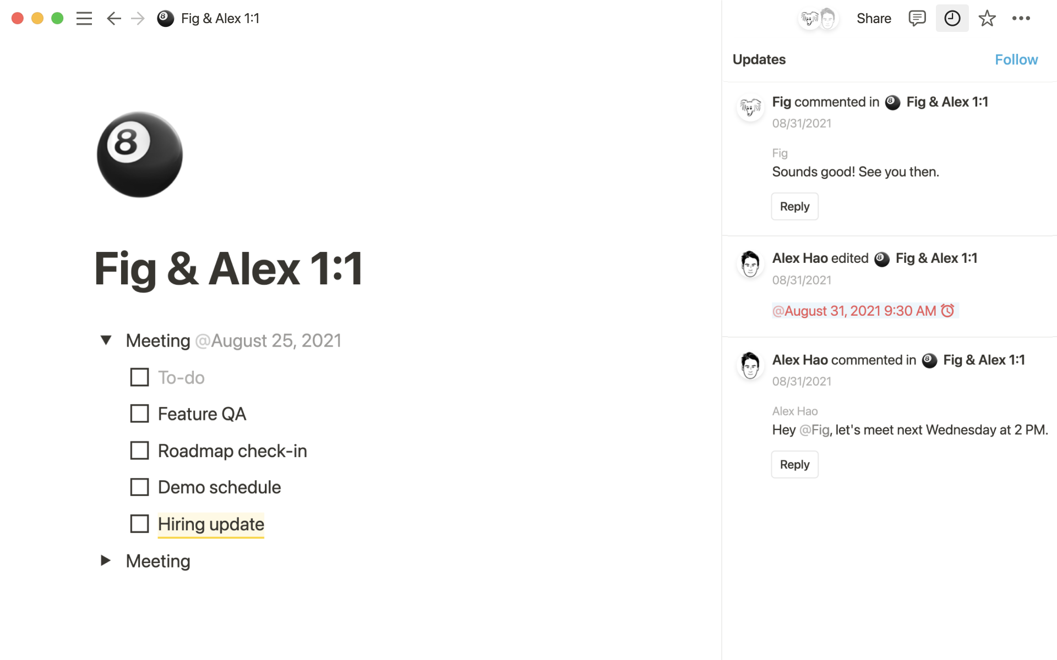This screenshot has width=1057, height=660.
Task: Click Follow in the Updates panel
Action: tap(1016, 59)
